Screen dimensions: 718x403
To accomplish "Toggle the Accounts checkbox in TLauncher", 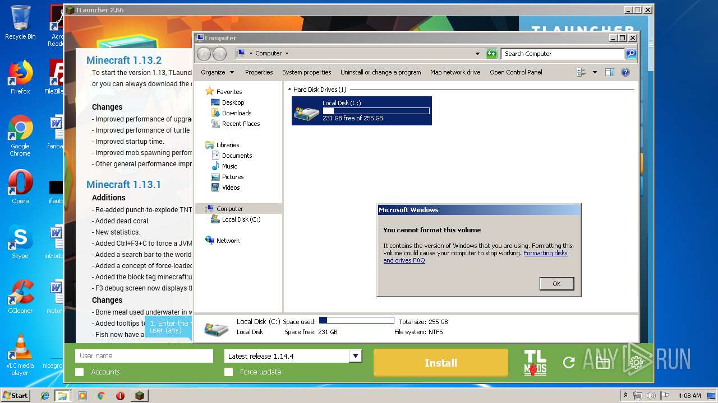I will click(80, 372).
